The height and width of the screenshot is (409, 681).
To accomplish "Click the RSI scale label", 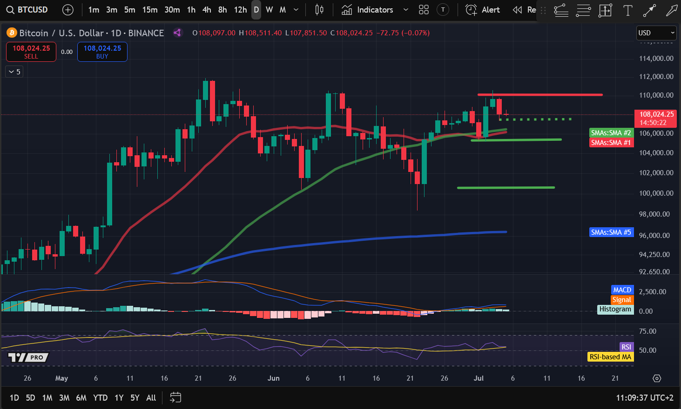I will (x=626, y=347).
